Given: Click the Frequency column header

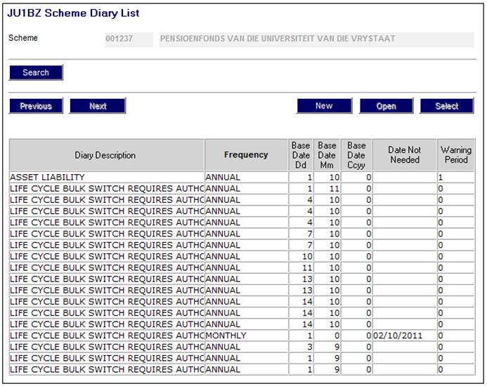Looking at the screenshot, I should 246,155.
